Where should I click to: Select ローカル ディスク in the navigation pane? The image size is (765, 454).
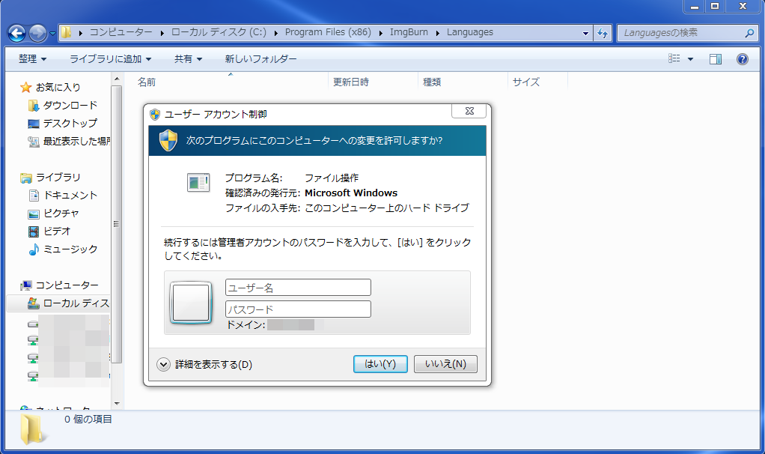[76, 303]
